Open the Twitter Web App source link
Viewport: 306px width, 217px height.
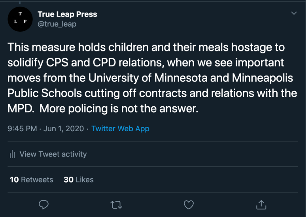(120, 128)
